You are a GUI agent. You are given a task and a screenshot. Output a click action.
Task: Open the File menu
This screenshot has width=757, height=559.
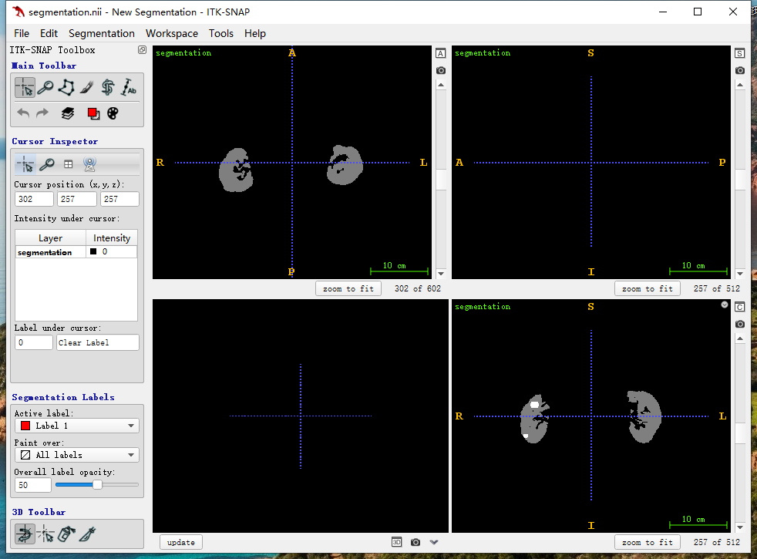tap(22, 33)
